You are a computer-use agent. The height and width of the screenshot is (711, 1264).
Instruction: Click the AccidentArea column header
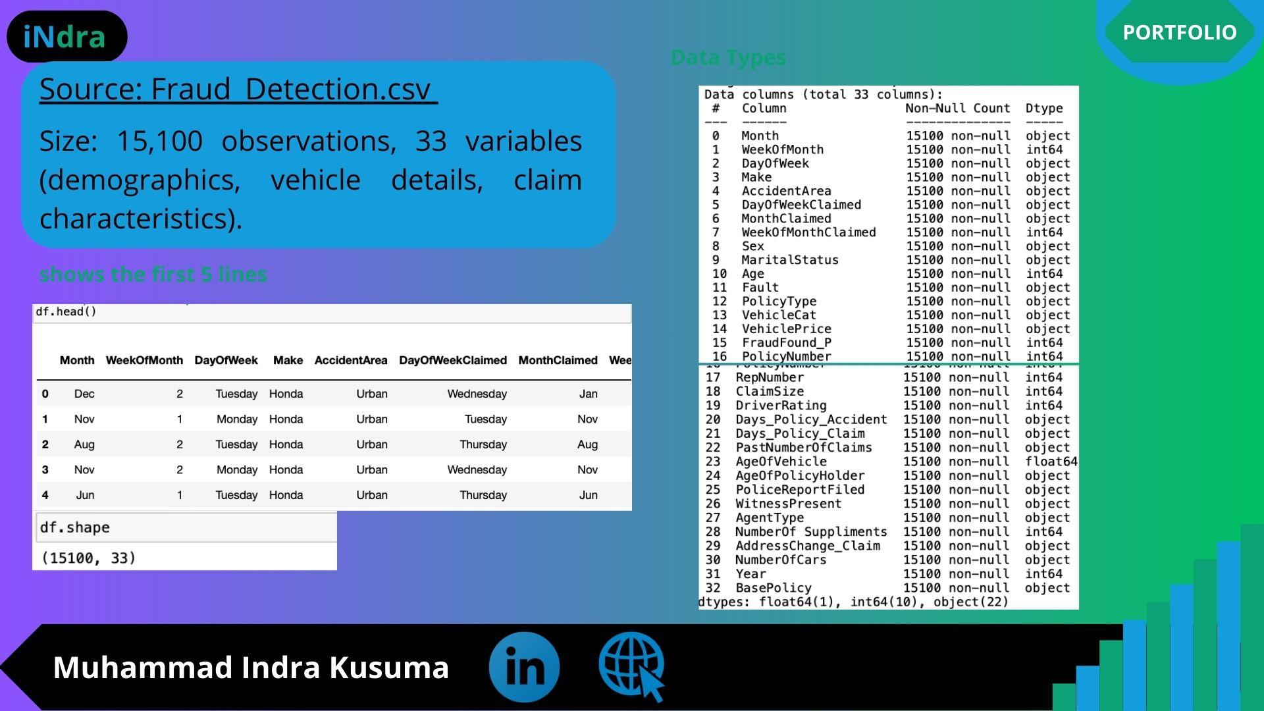[350, 360]
